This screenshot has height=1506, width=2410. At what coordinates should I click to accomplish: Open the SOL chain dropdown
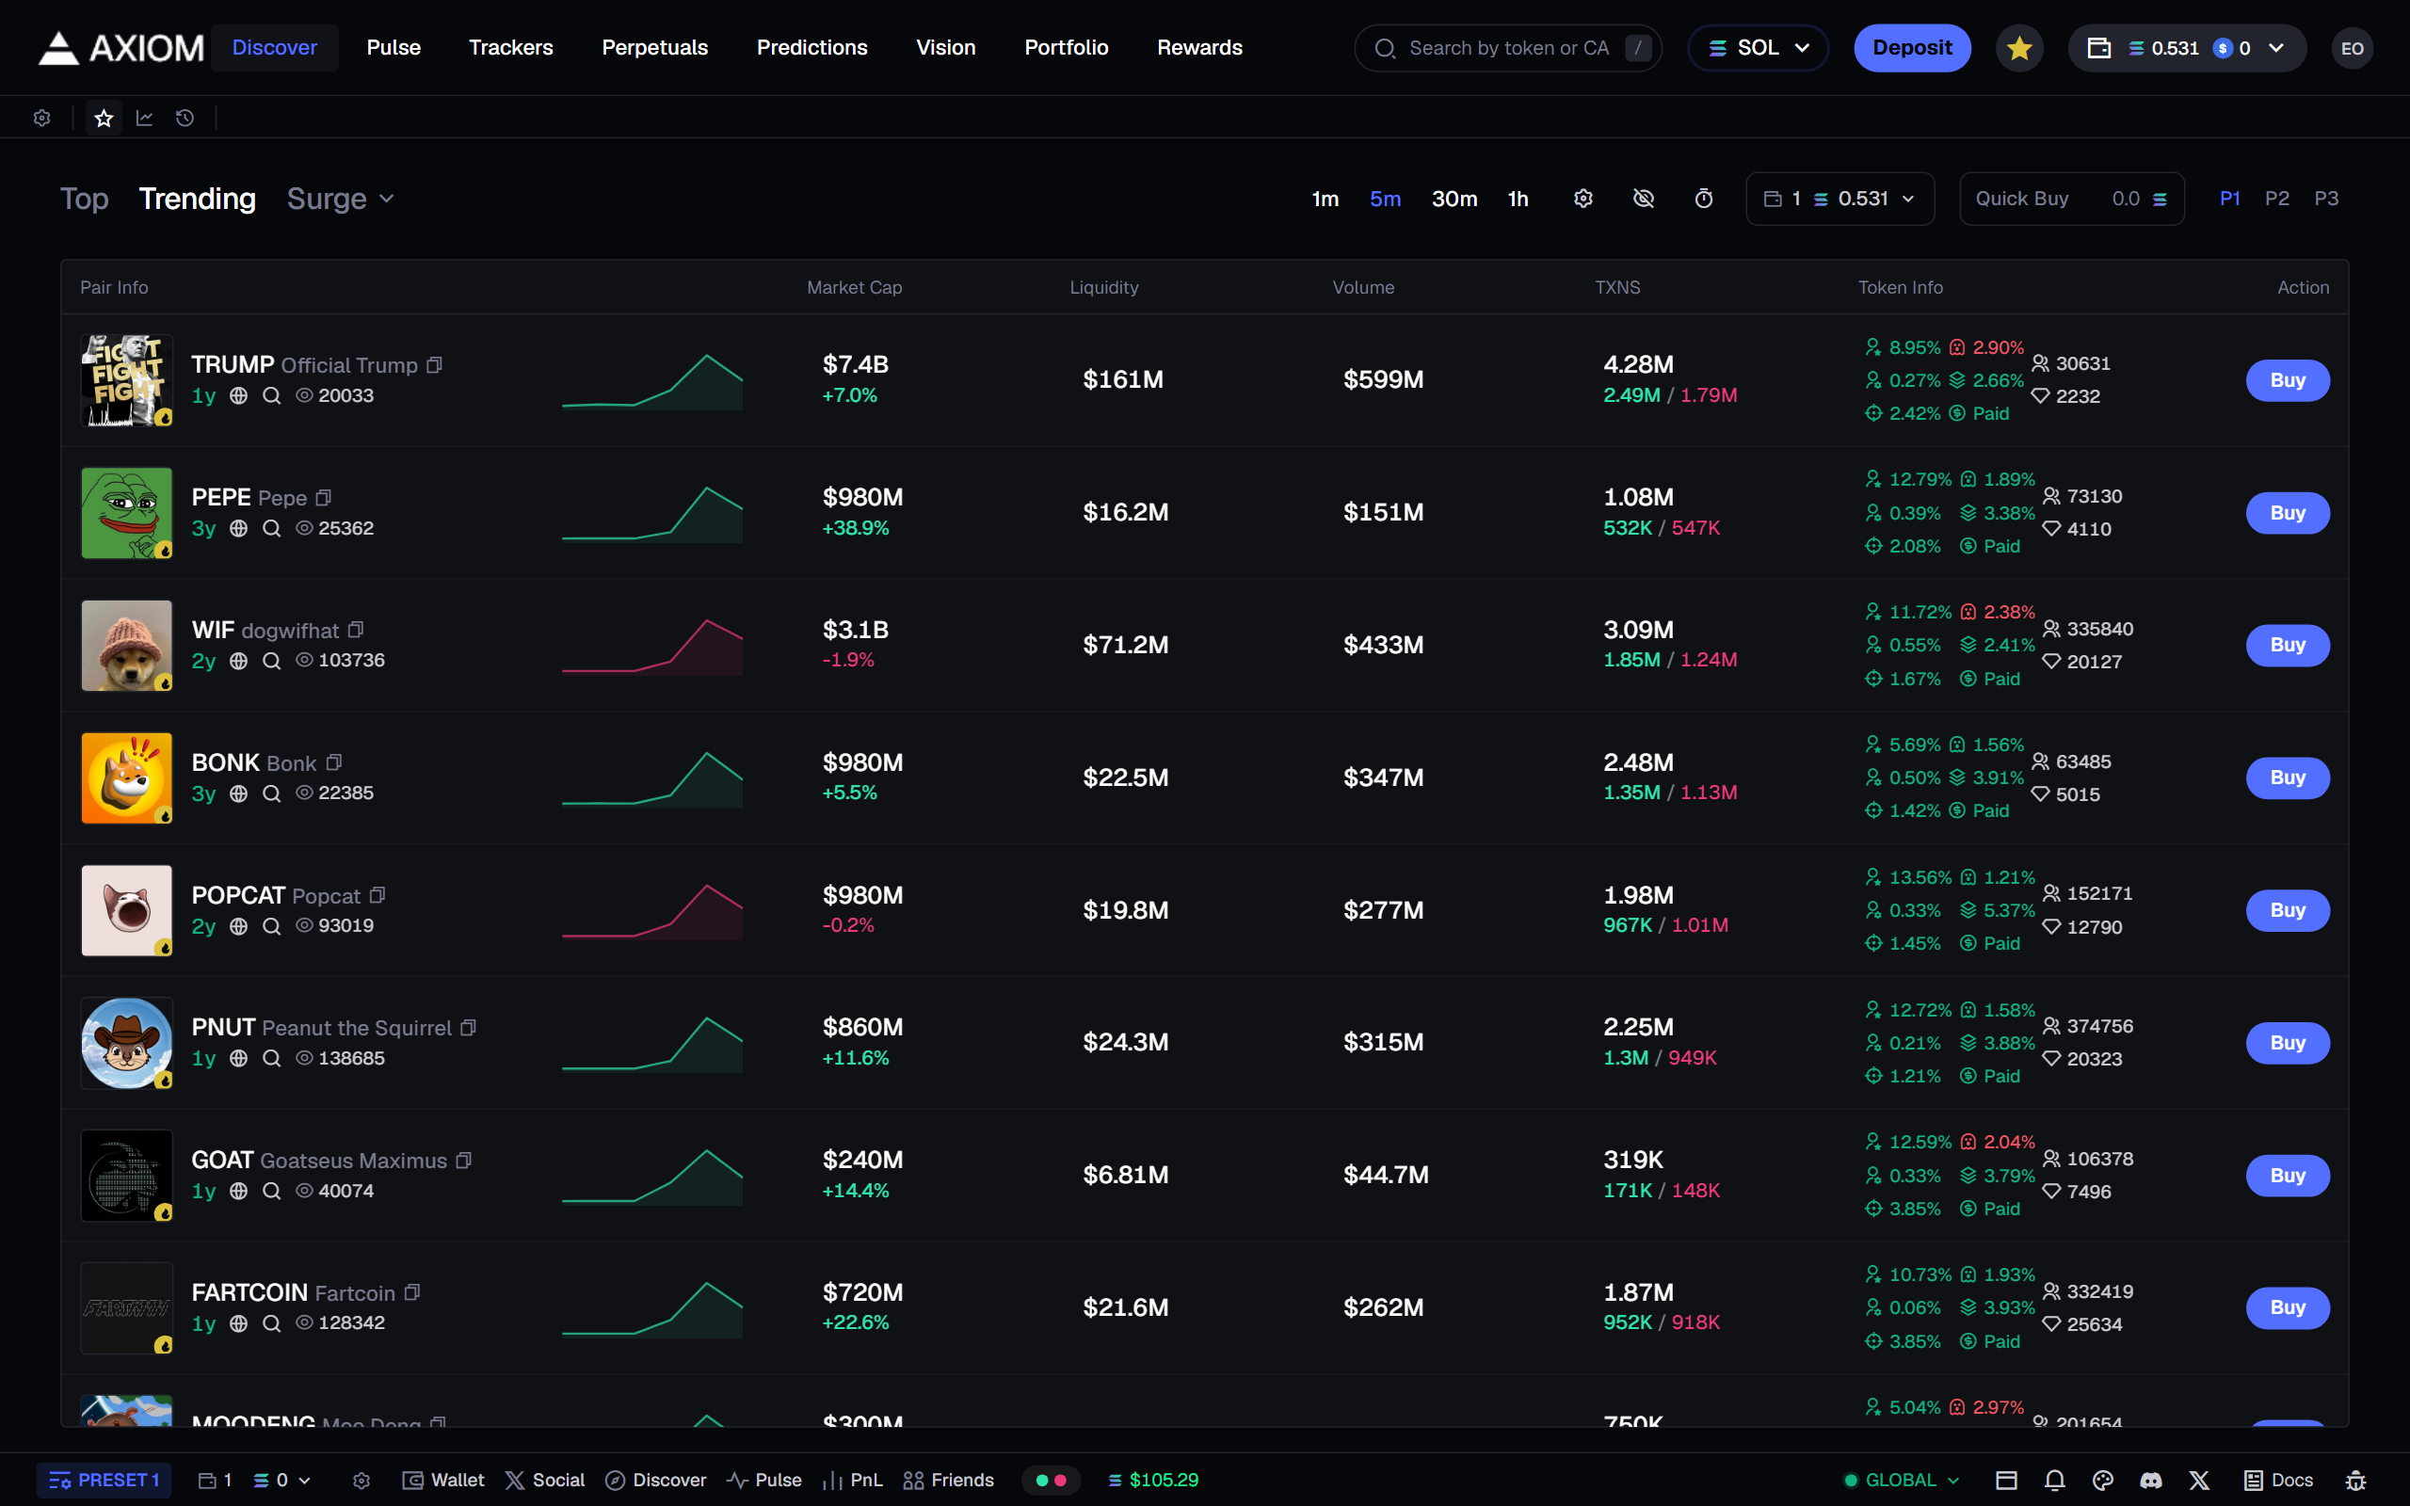[x=1759, y=48]
